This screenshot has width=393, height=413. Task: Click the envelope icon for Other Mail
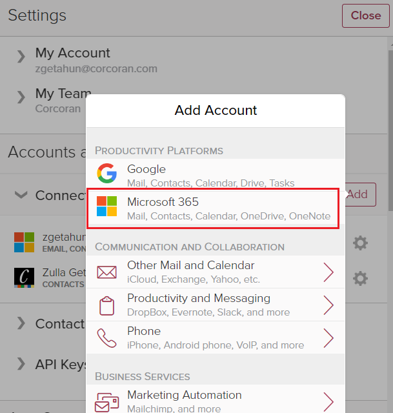pyautogui.click(x=106, y=272)
